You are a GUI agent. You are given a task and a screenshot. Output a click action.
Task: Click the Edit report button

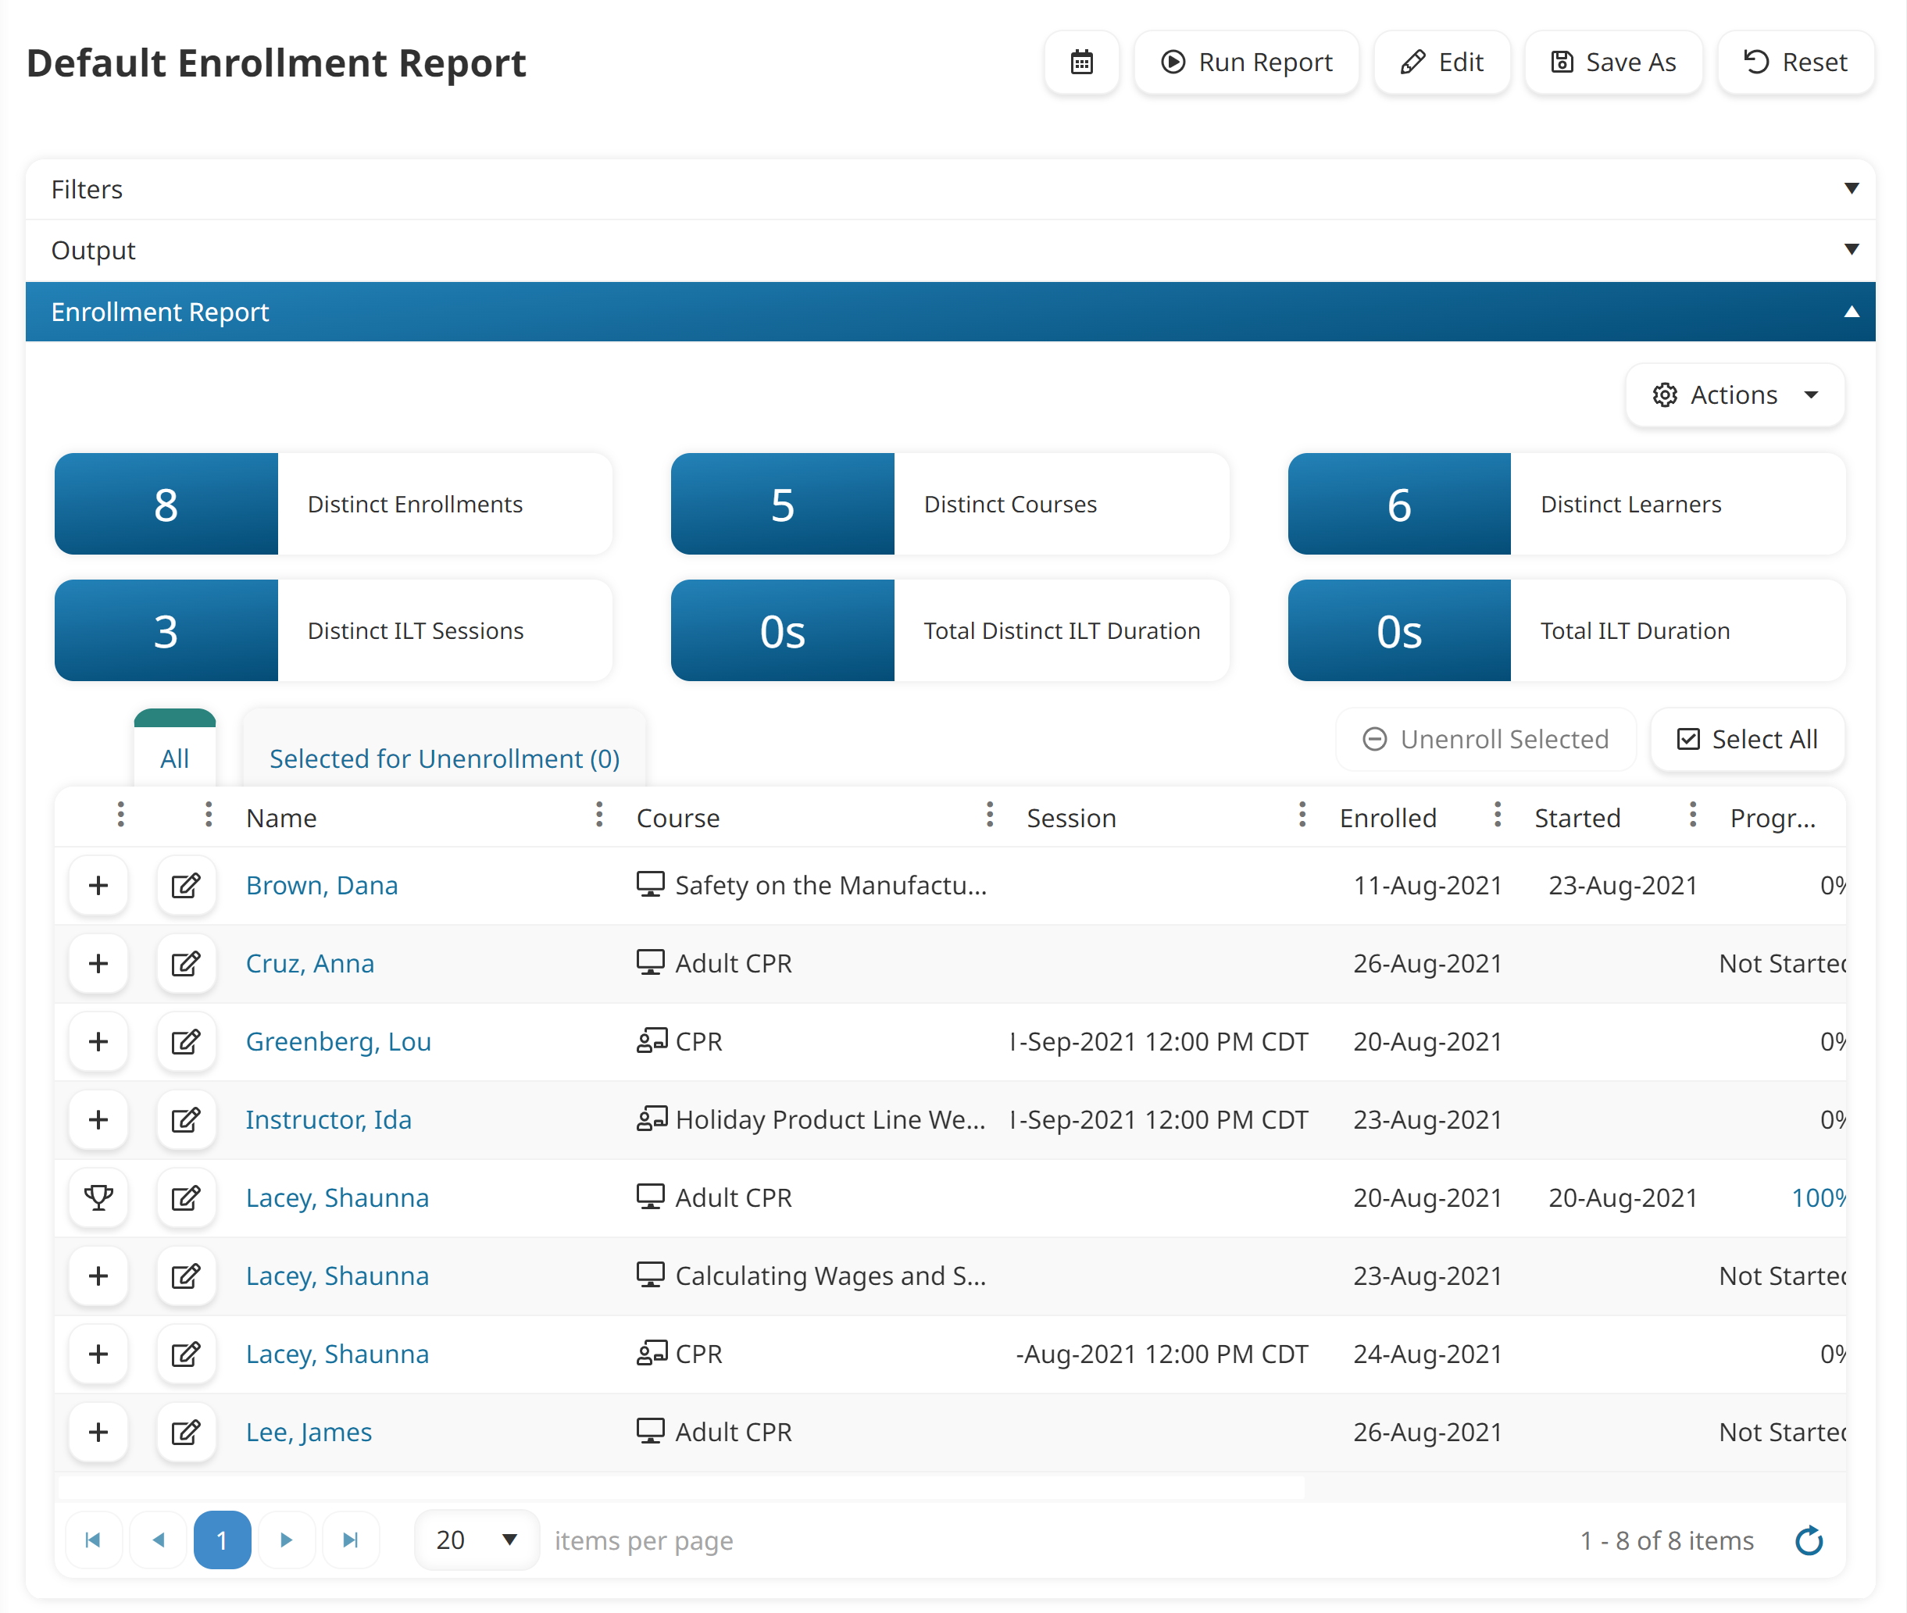[x=1441, y=62]
